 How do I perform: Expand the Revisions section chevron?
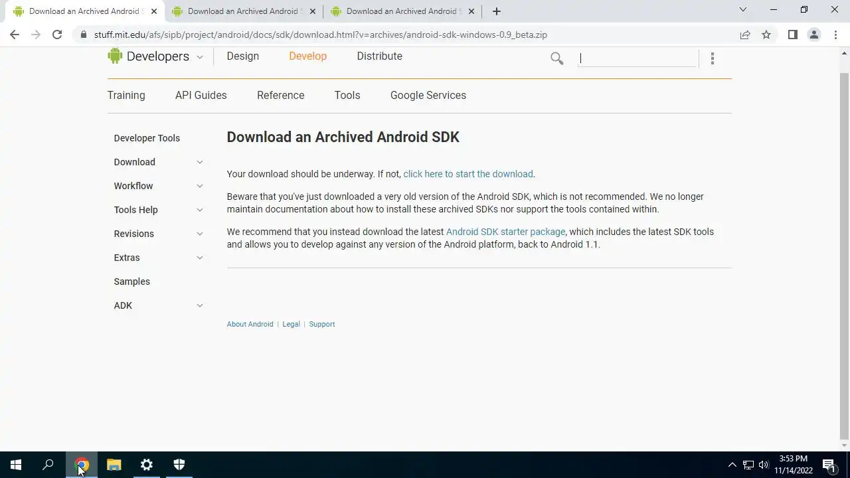pos(199,234)
